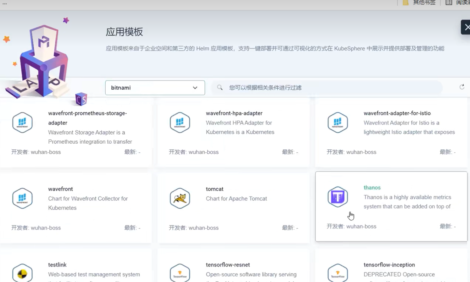The width and height of the screenshot is (470, 282).
Task: Focus the filter search input field
Action: coord(327,88)
